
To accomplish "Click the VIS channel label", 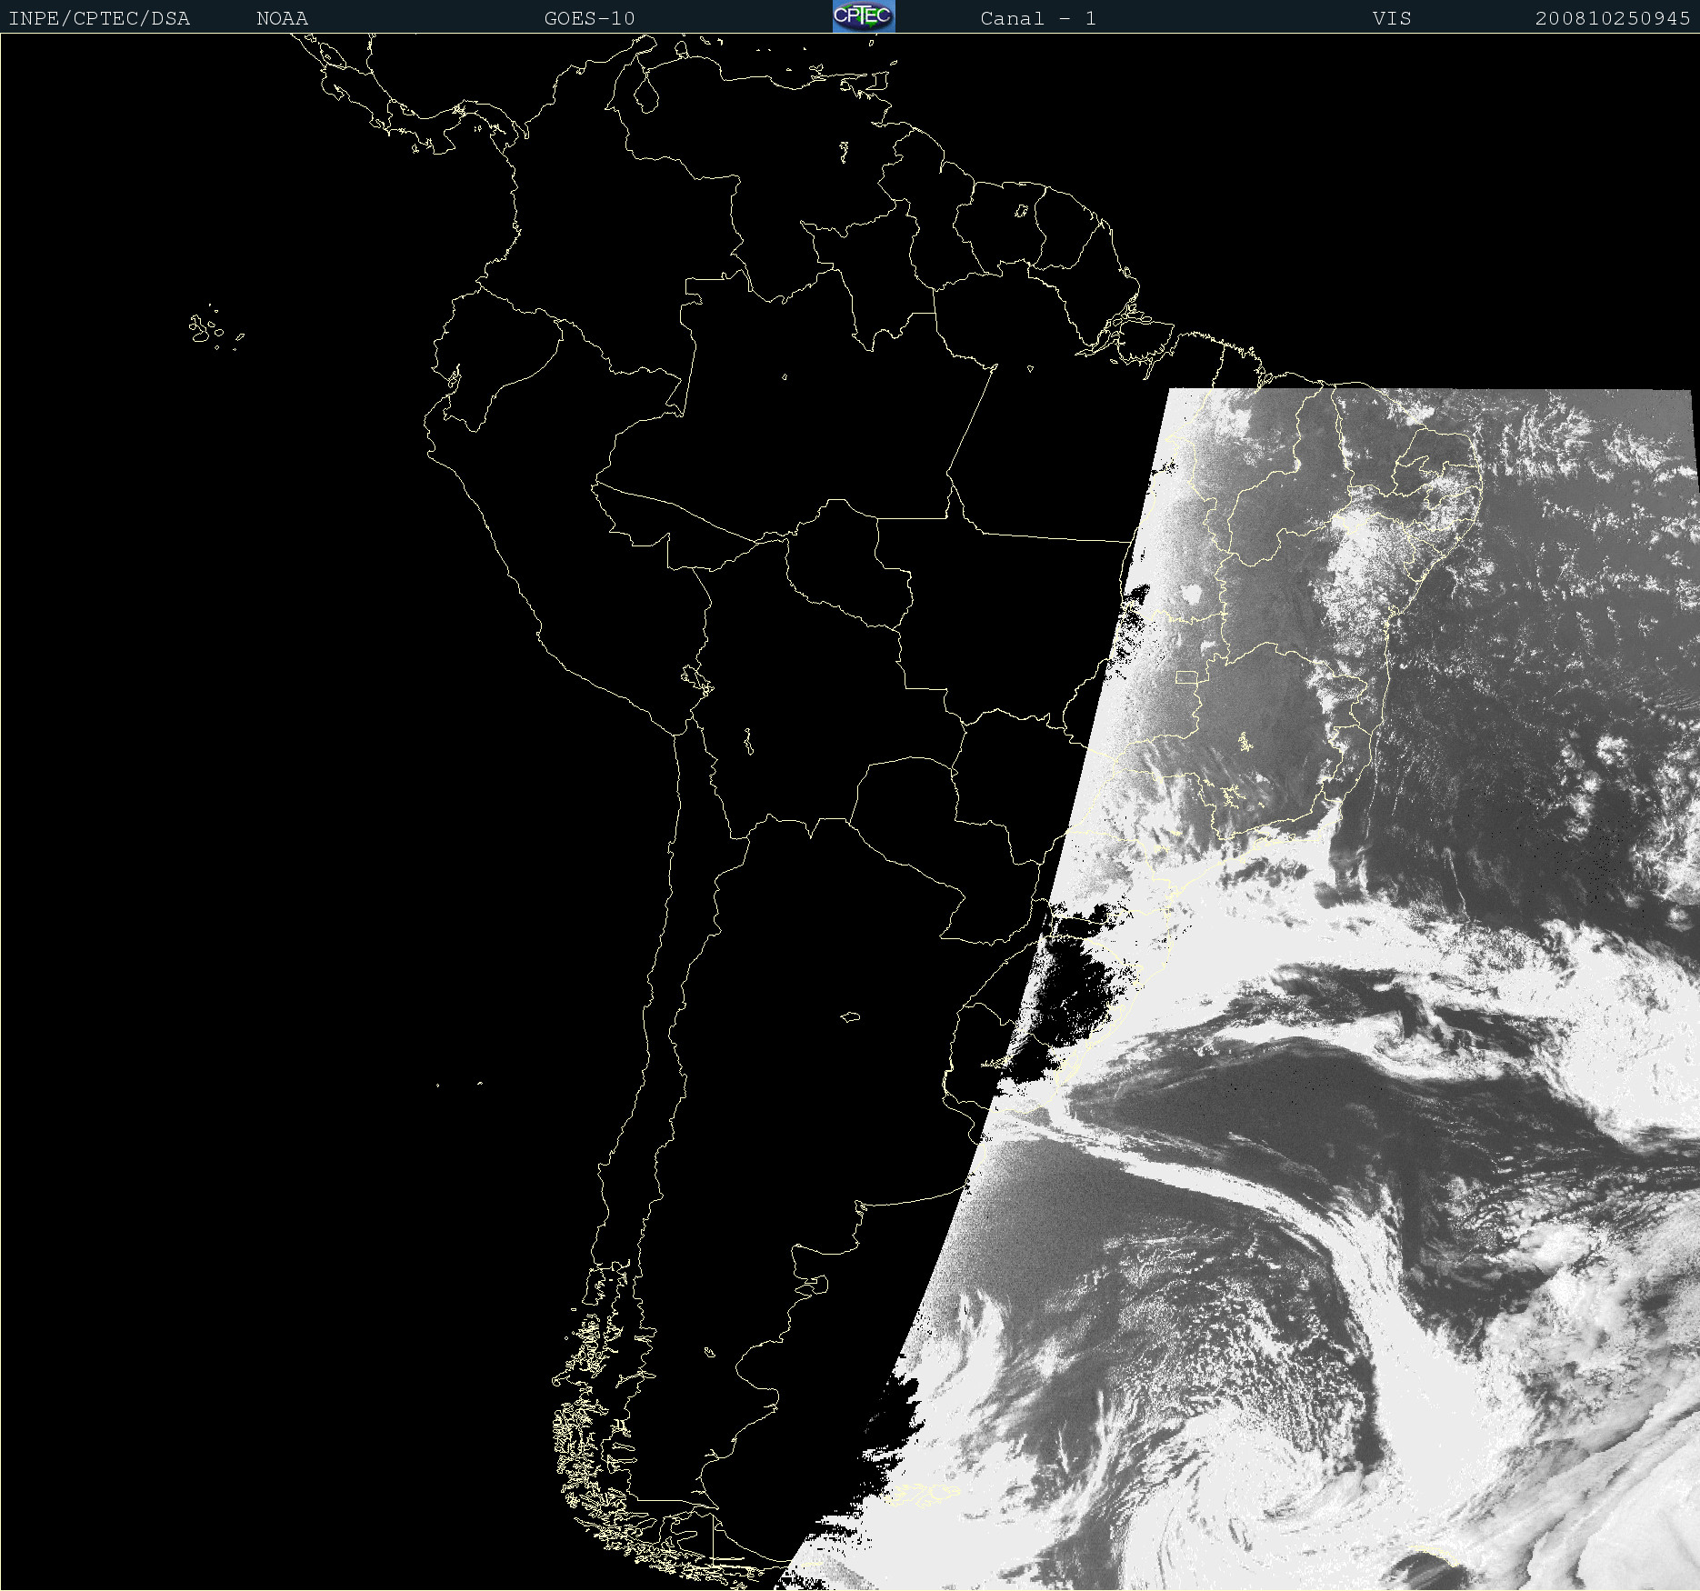I will tap(1392, 18).
